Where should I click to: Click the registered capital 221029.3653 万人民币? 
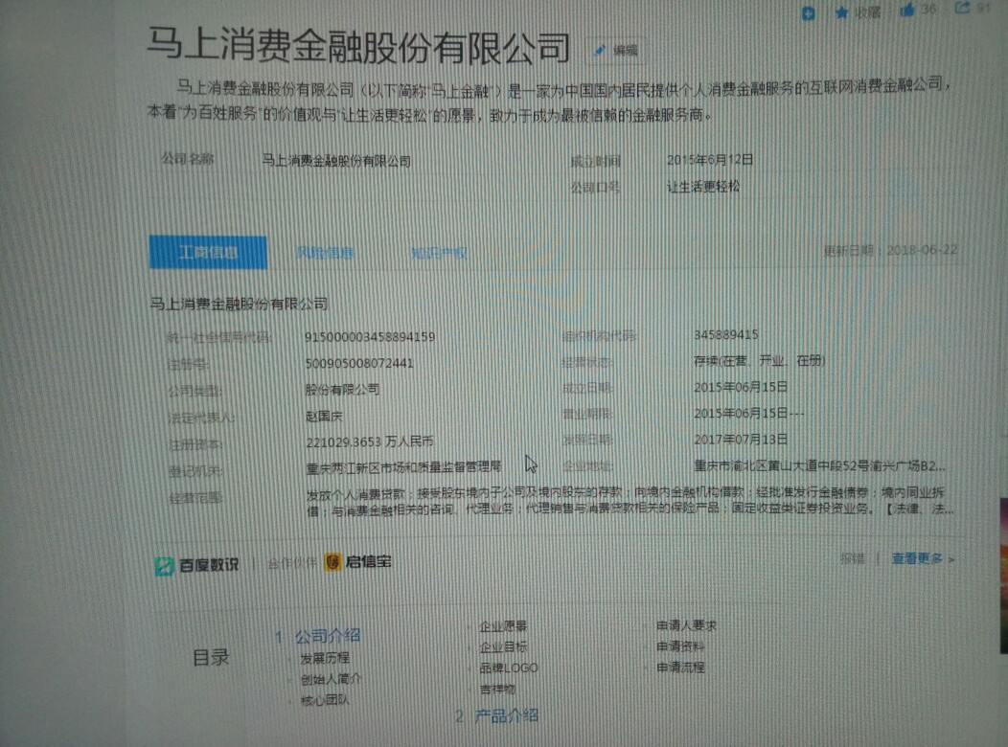click(x=370, y=441)
